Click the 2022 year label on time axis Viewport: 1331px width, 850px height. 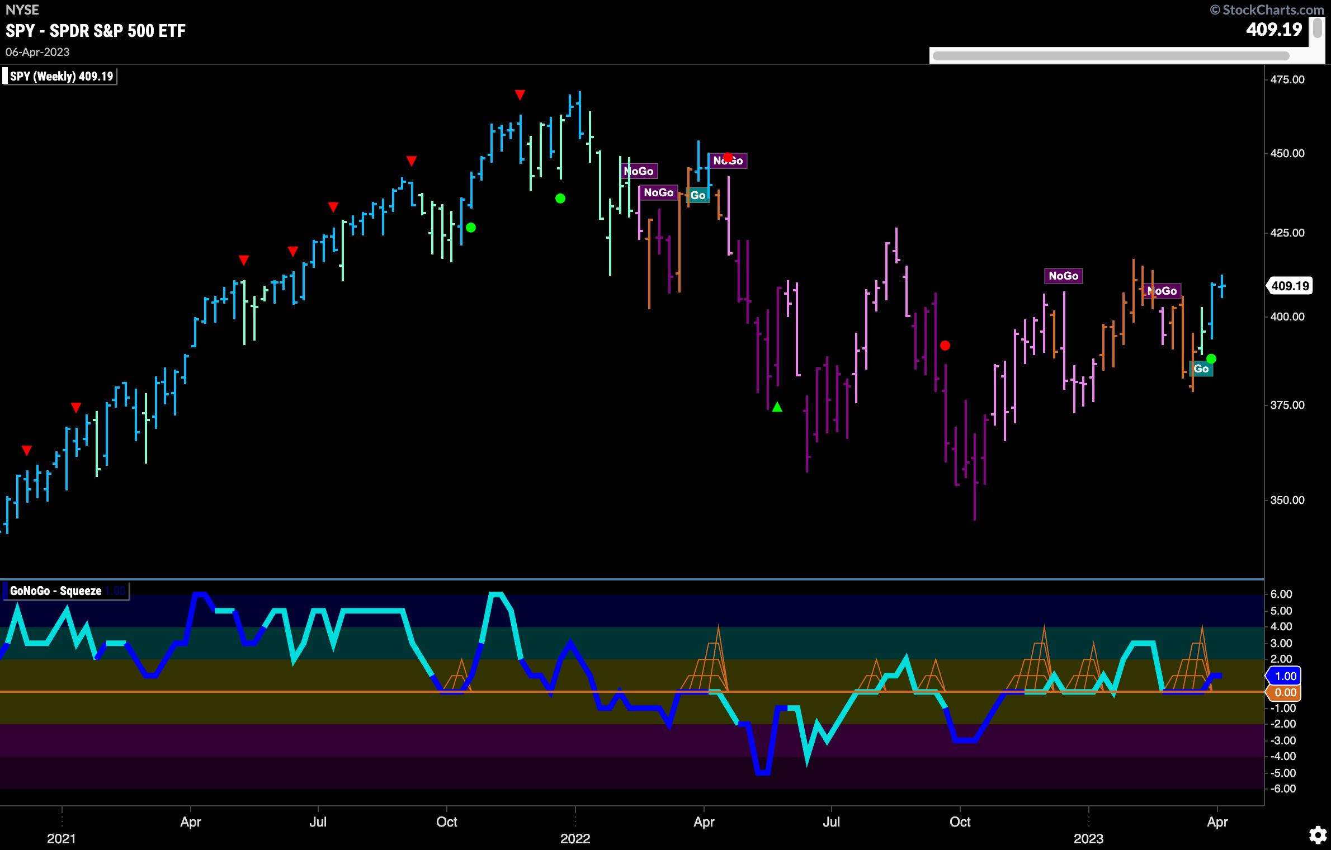click(x=575, y=838)
